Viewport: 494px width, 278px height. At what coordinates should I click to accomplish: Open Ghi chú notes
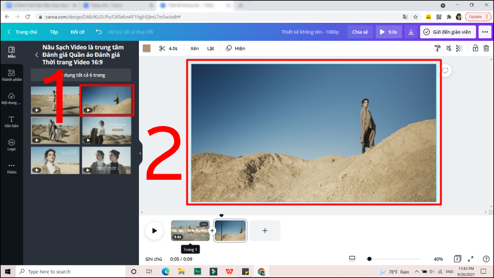[x=153, y=259]
